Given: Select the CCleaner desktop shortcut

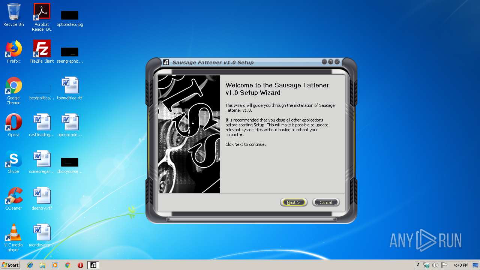Looking at the screenshot, I should click(13, 199).
